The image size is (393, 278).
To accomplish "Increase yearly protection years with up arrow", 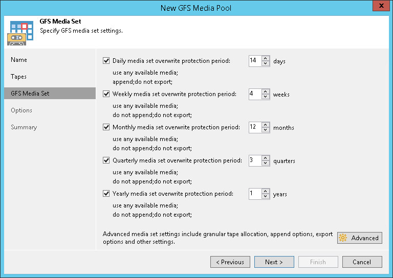I will 266,191.
